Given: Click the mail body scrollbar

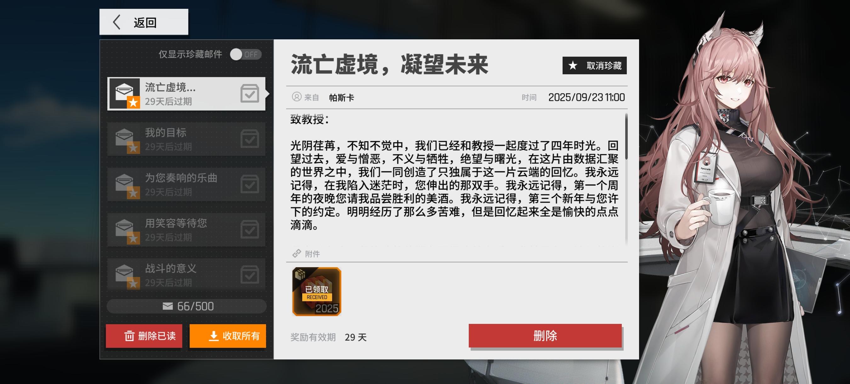Looking at the screenshot, I should (626, 137).
